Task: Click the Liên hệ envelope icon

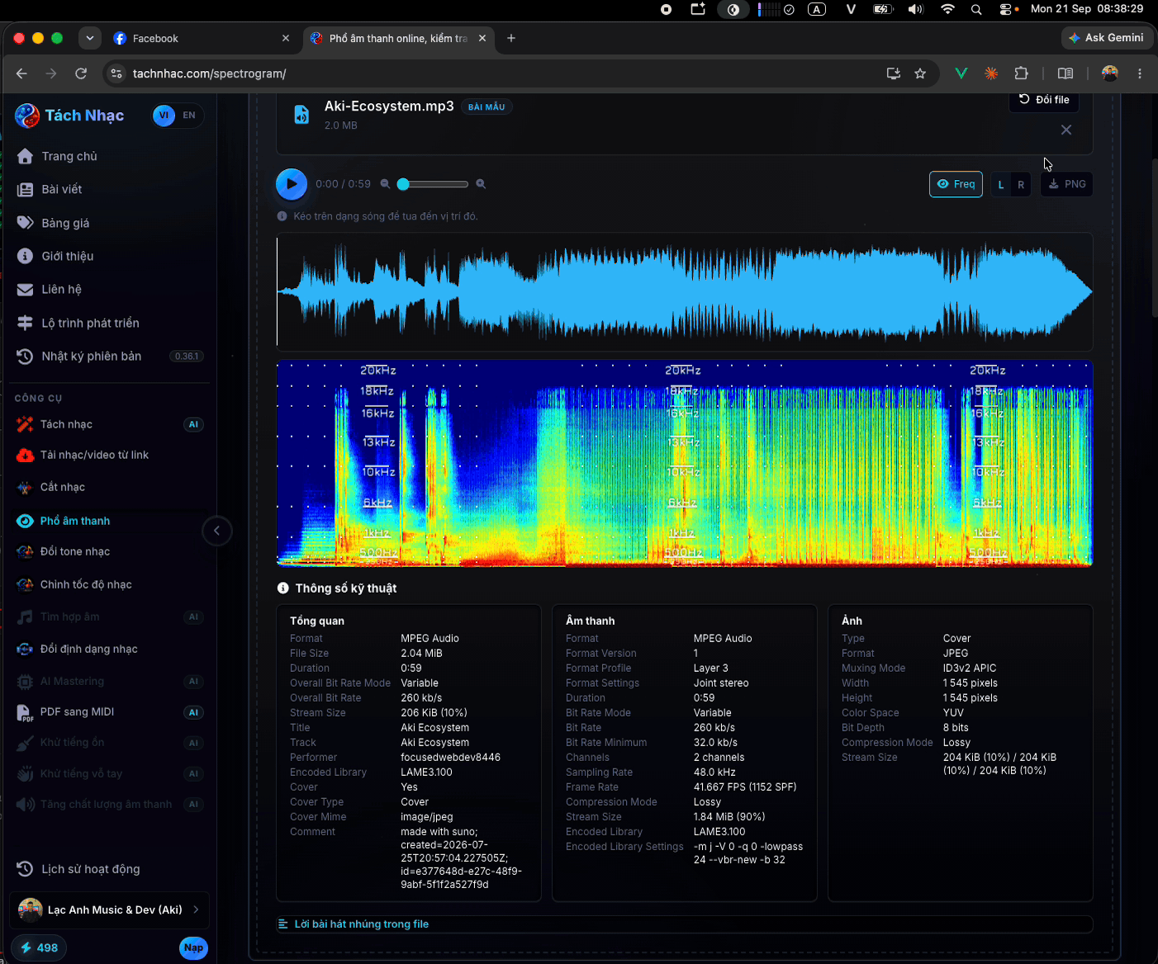Action: [25, 290]
